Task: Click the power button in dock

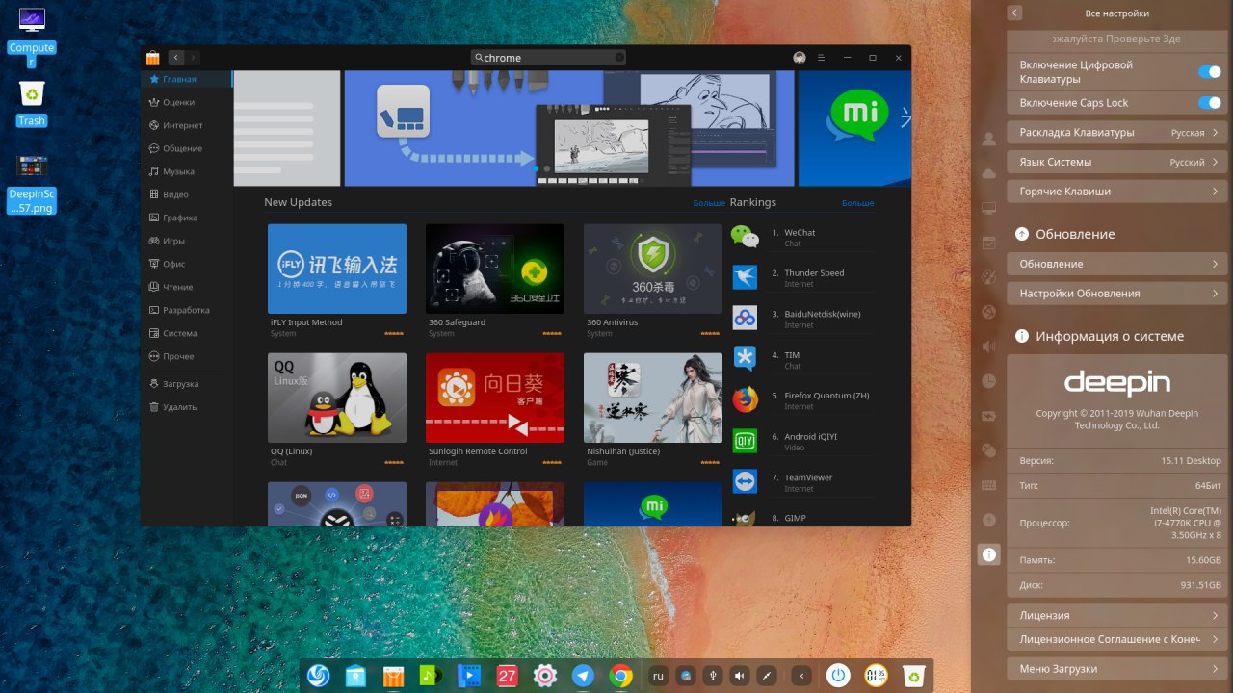Action: (x=839, y=676)
